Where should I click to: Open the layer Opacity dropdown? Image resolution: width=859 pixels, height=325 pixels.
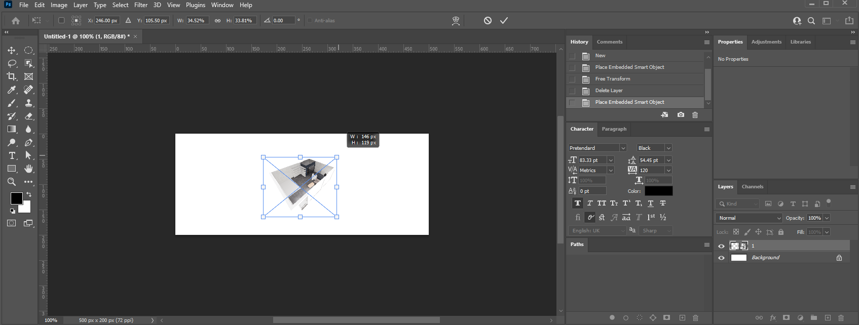827,218
